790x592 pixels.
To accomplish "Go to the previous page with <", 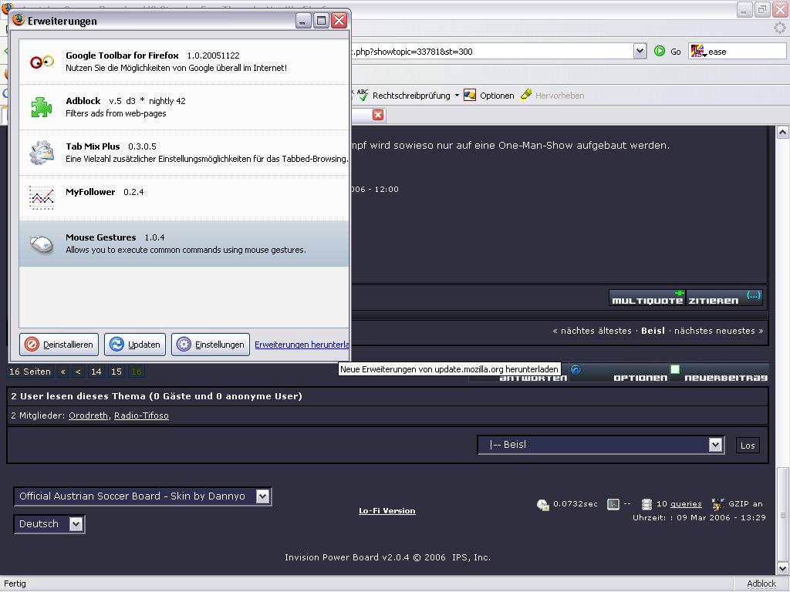I will (x=78, y=372).
